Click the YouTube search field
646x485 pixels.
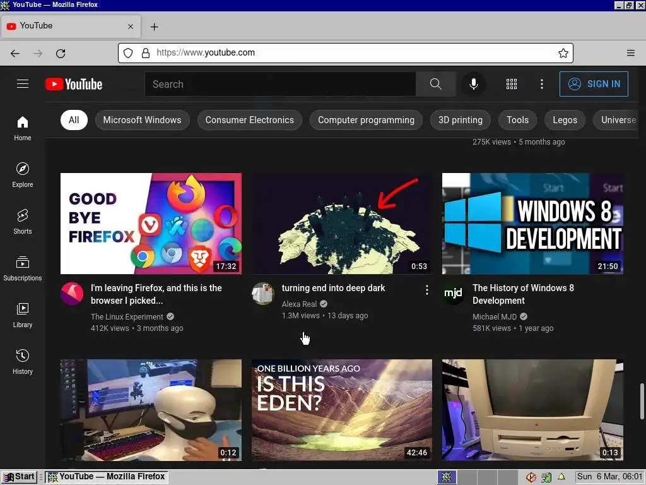click(x=280, y=84)
